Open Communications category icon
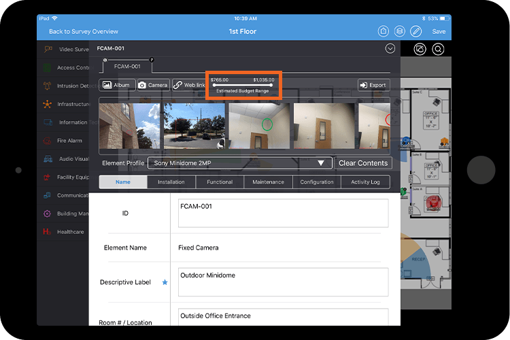Screen dimensions: 510x340 point(47,195)
